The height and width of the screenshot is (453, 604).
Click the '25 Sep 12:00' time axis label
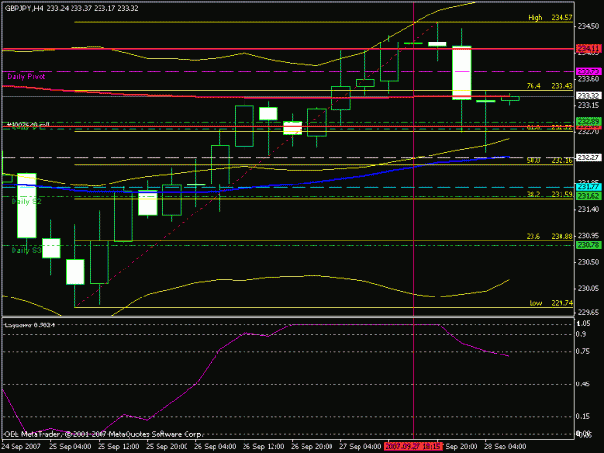click(118, 447)
